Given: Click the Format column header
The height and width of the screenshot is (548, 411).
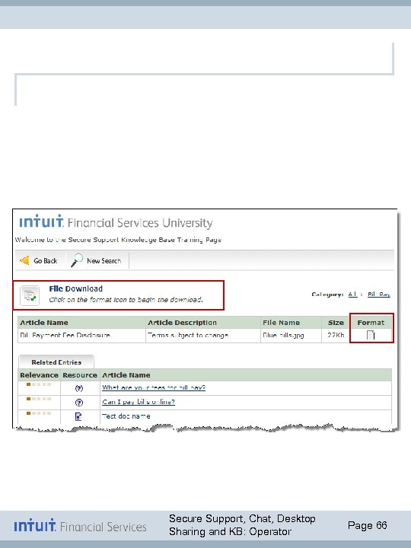Looking at the screenshot, I should [x=371, y=323].
